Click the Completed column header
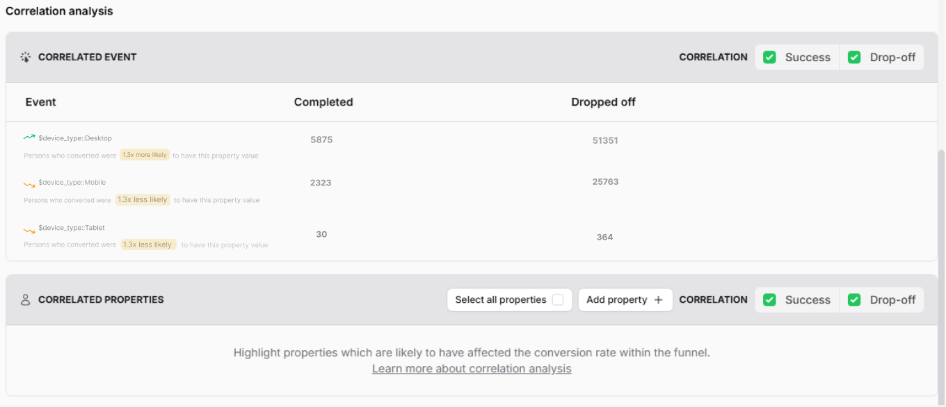The width and height of the screenshot is (946, 407). pos(323,102)
